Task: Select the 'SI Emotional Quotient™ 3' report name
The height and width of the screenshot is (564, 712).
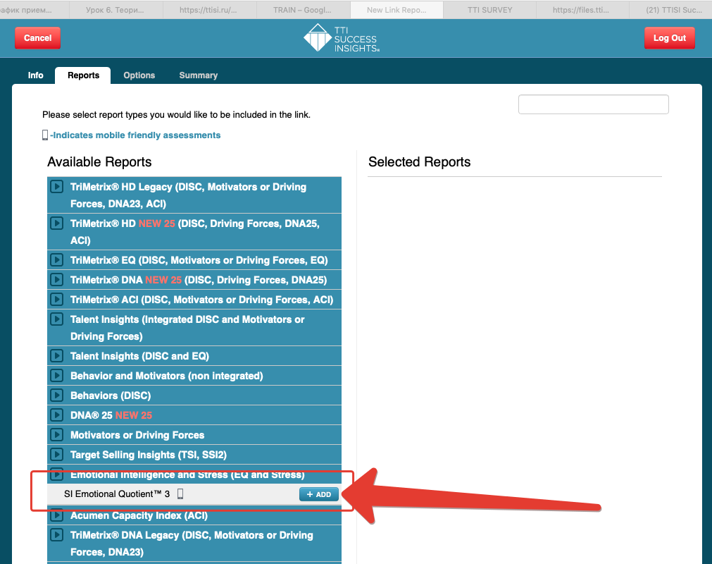Action: coord(117,494)
